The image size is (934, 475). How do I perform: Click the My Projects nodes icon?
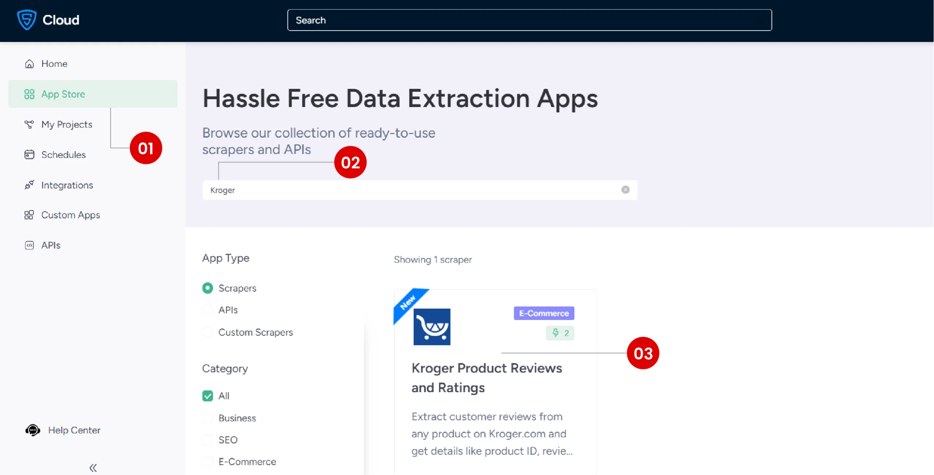[x=29, y=124]
